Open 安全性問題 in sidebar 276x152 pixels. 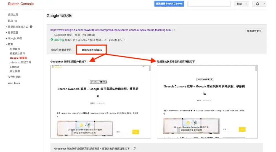(x=14, y=77)
